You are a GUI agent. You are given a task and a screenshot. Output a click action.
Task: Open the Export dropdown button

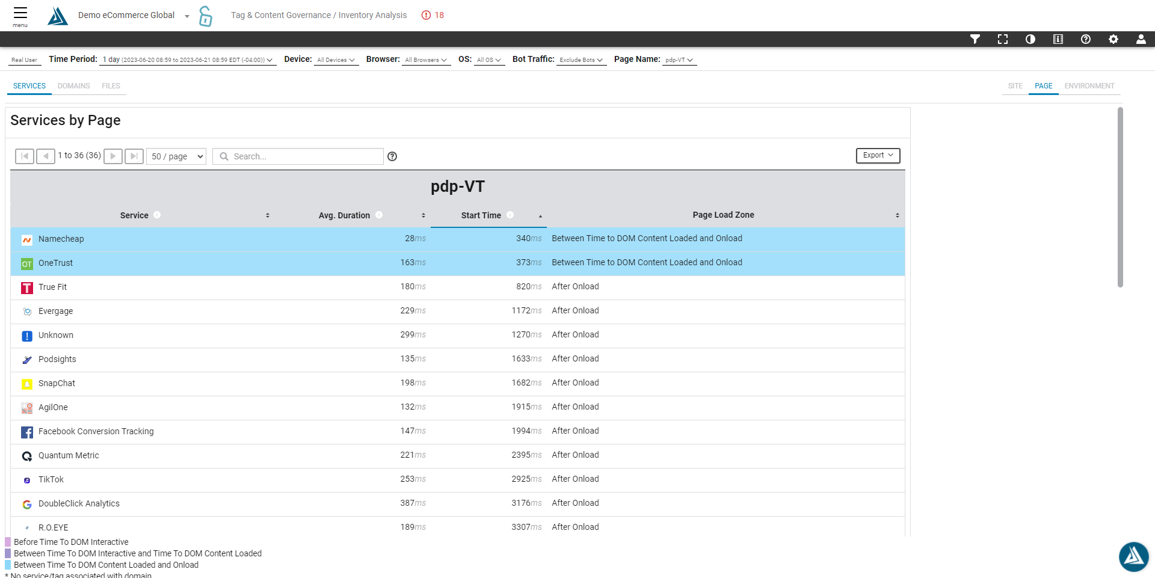pyautogui.click(x=878, y=155)
